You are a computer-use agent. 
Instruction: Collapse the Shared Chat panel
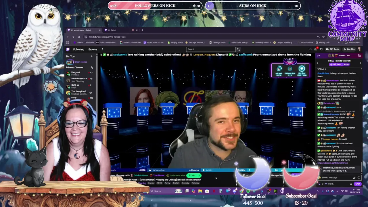coord(319,55)
